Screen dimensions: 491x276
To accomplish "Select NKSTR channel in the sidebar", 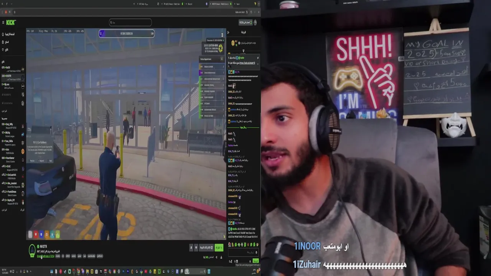I will click(13, 77).
